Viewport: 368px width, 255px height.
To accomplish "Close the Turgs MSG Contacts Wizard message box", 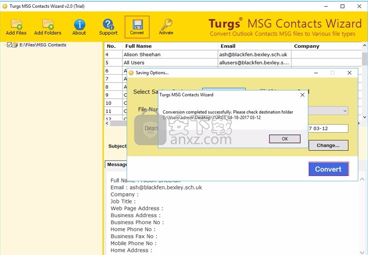I will [x=303, y=95].
